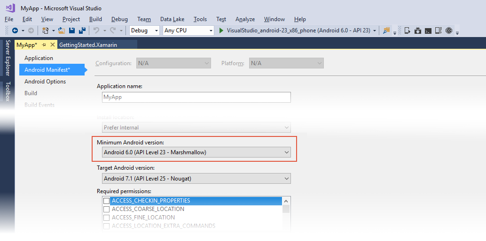This screenshot has height=241, width=486.
Task: Click the Application name text field
Action: (196, 97)
